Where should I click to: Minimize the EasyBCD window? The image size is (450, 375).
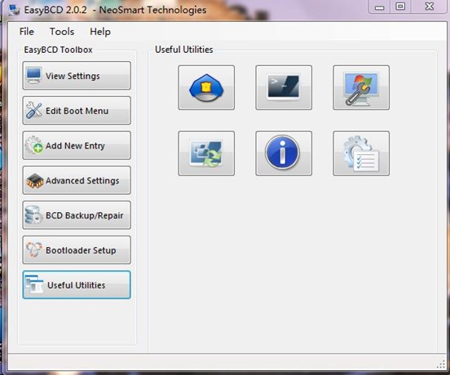pyautogui.click(x=379, y=7)
